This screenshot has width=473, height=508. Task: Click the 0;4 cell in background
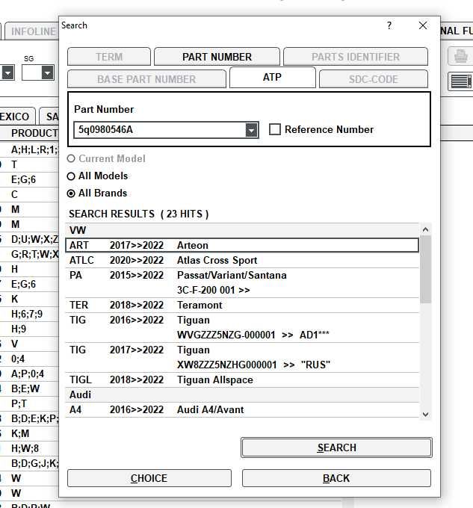point(18,359)
